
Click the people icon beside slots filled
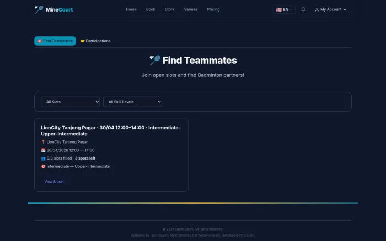(44, 158)
